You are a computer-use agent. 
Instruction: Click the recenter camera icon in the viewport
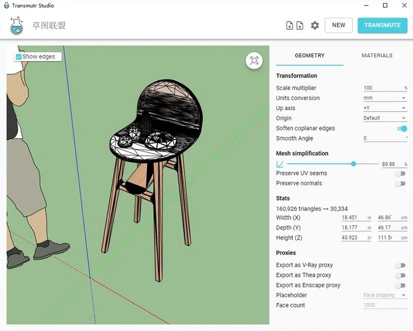pos(253,60)
